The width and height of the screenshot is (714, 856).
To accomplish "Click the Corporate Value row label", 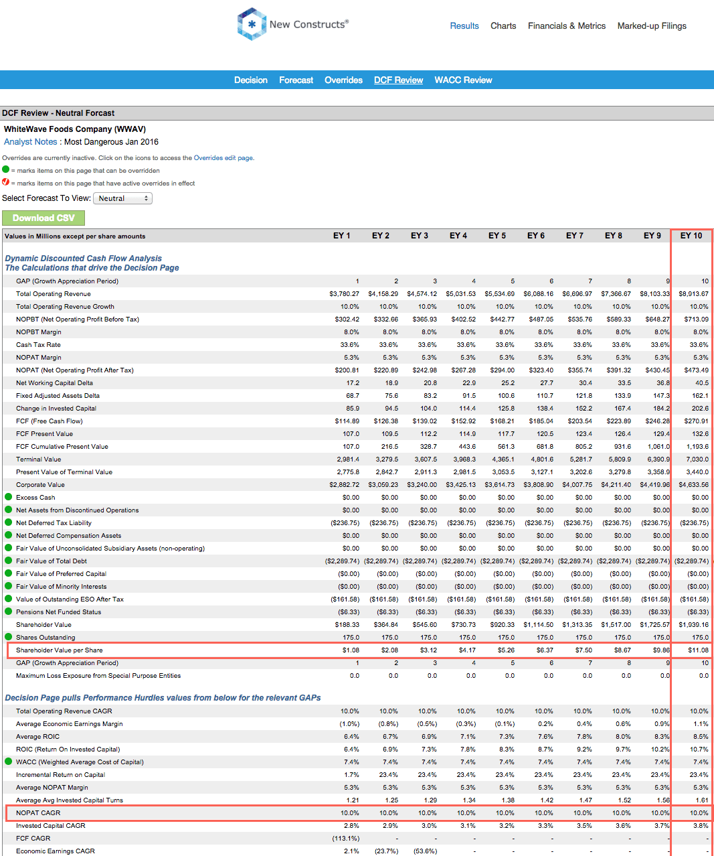I will [41, 484].
